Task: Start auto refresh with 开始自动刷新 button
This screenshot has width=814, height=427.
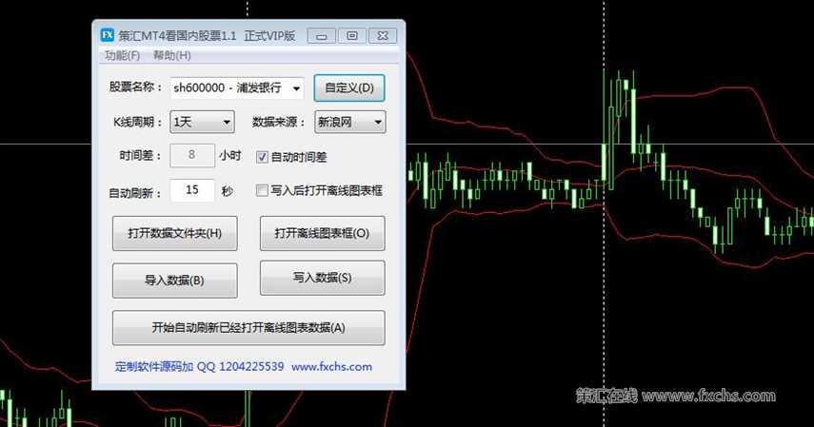Action: coord(248,328)
